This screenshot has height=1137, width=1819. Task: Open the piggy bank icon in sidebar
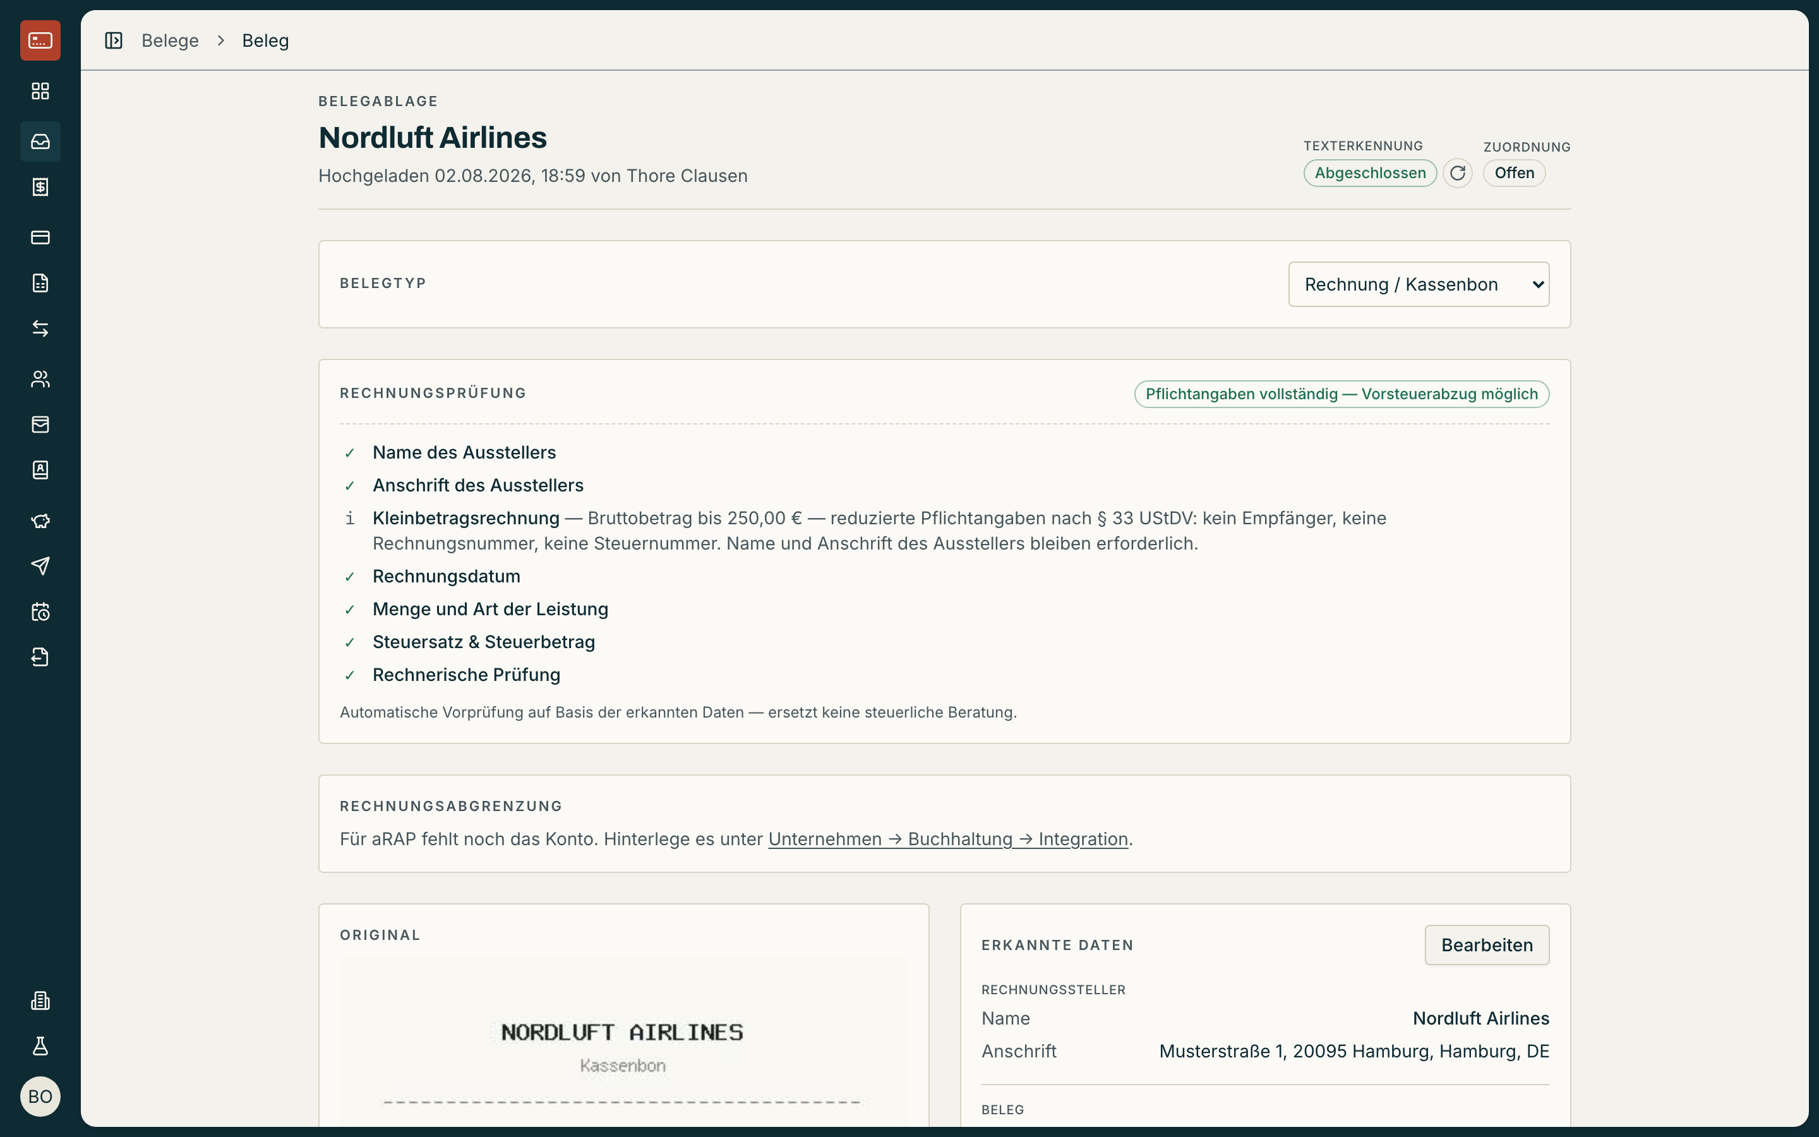(40, 520)
